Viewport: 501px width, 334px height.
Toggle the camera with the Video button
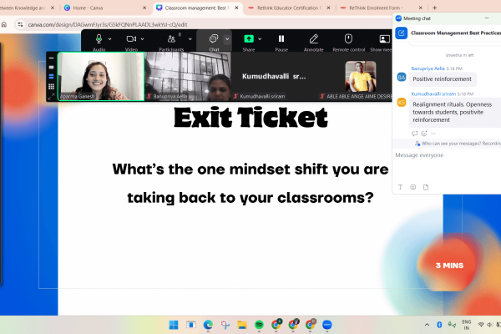(x=131, y=39)
